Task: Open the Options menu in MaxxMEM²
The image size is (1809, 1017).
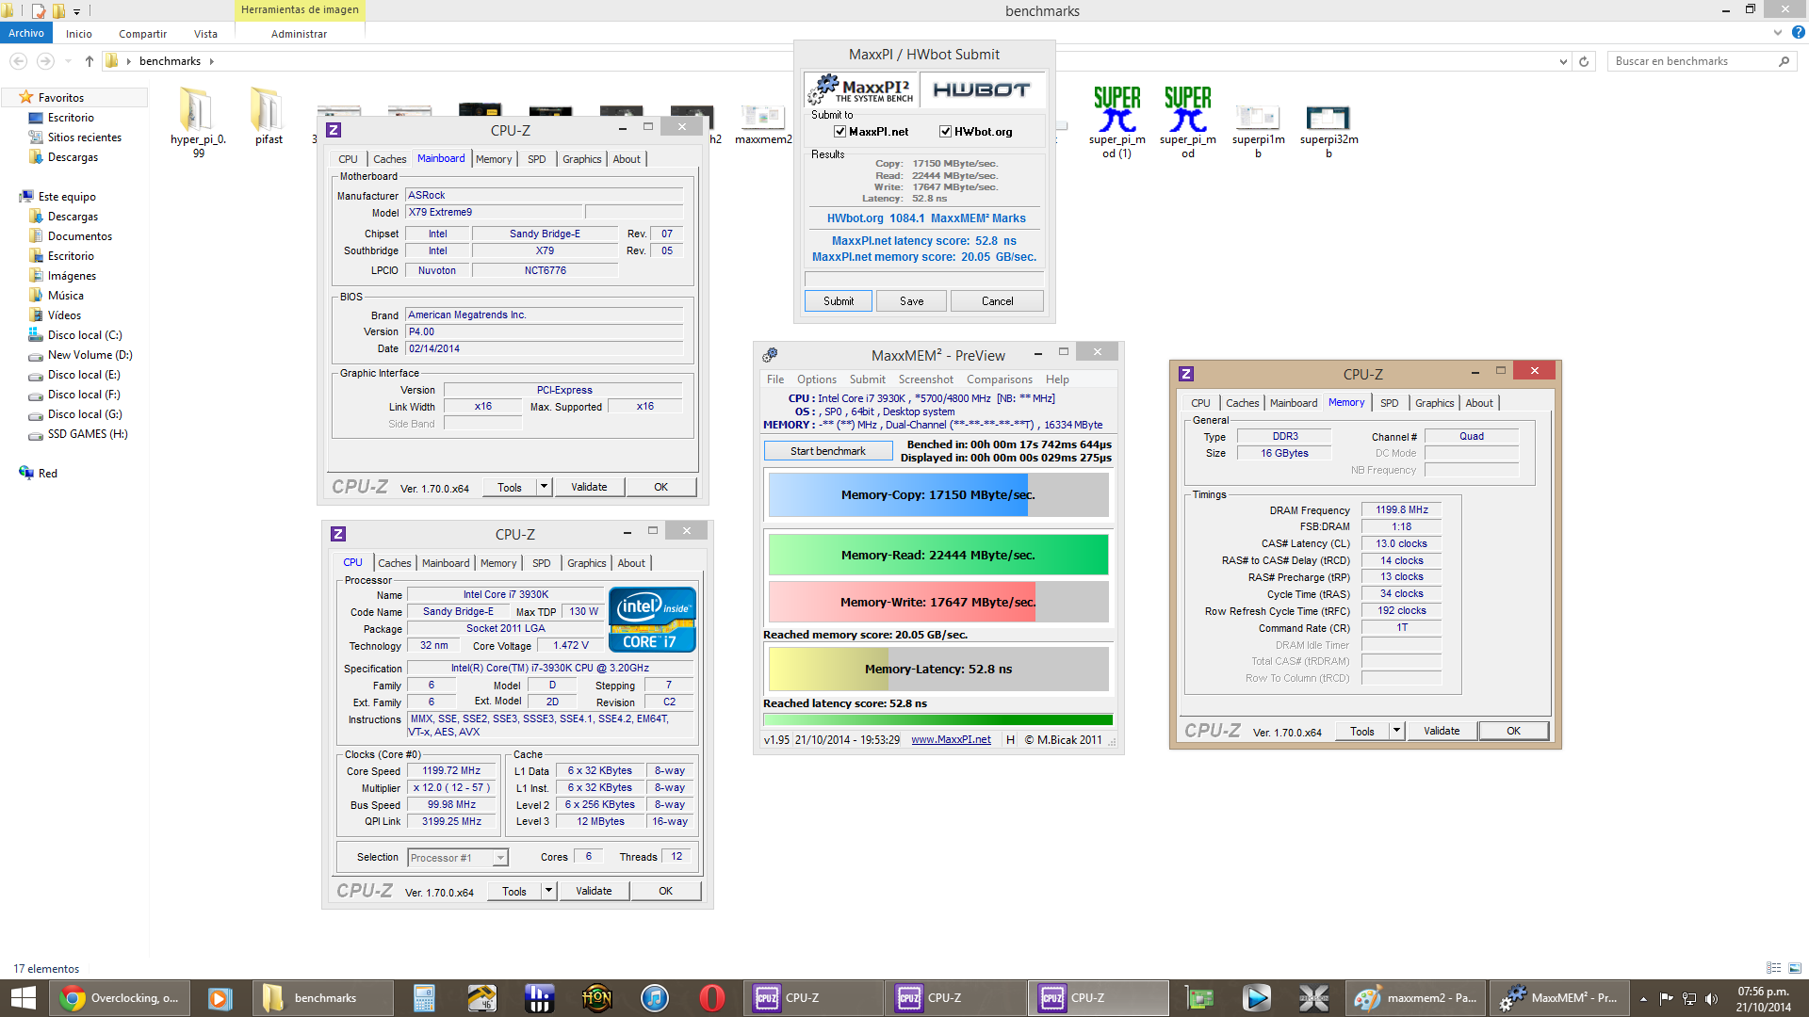Action: click(816, 379)
